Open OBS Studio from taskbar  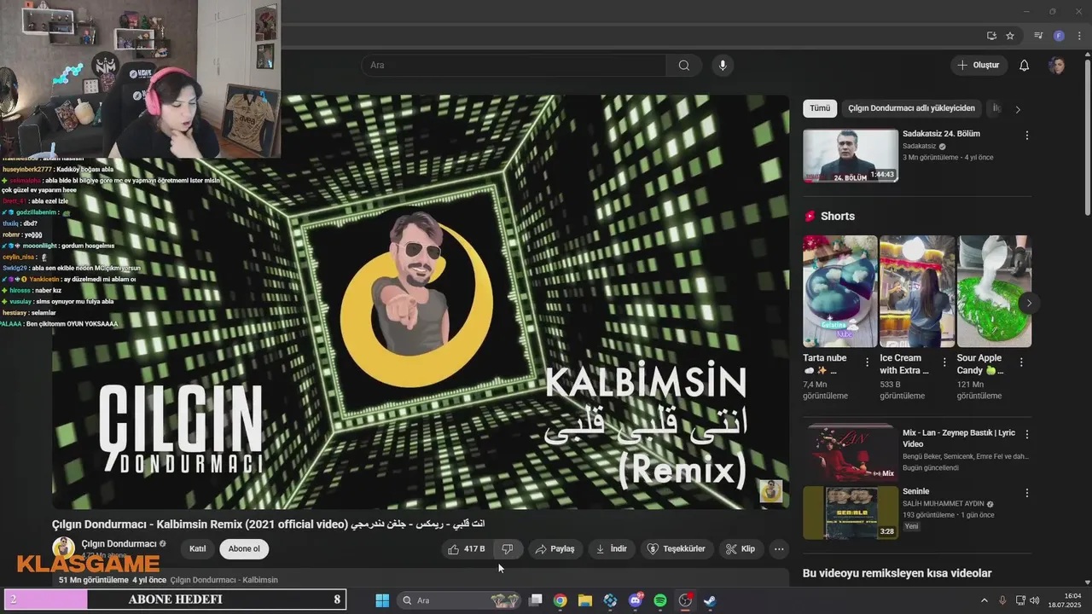[685, 600]
